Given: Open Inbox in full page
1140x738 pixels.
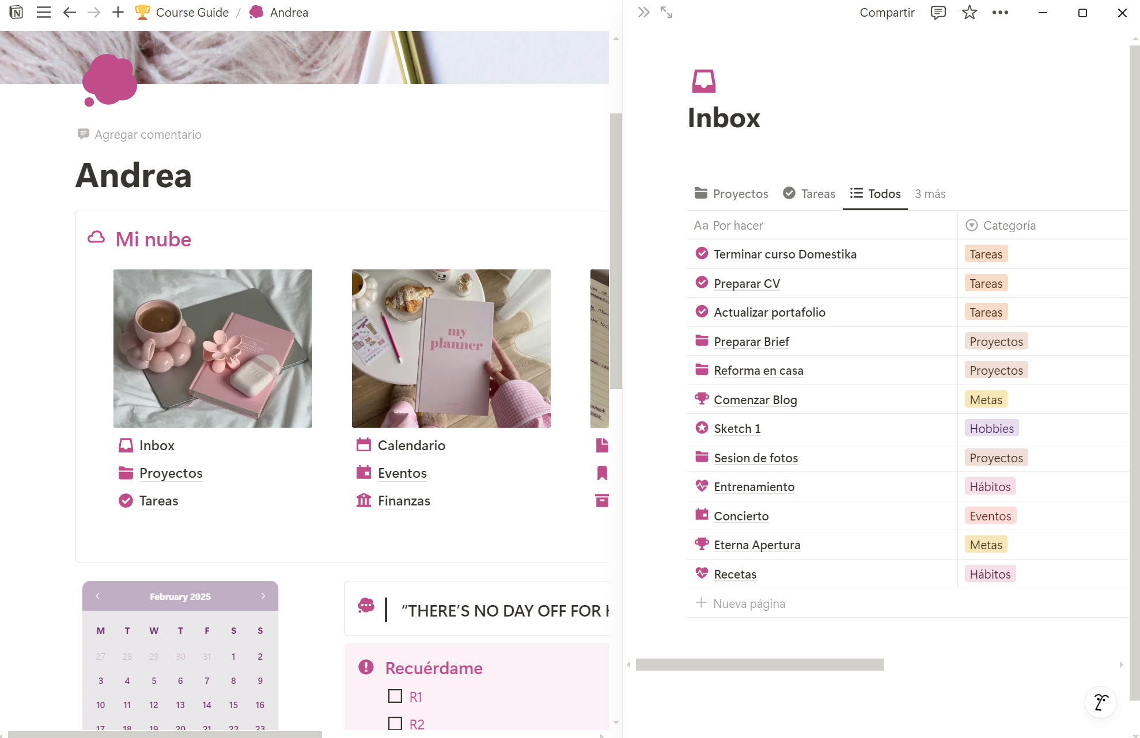Looking at the screenshot, I should tap(666, 12).
